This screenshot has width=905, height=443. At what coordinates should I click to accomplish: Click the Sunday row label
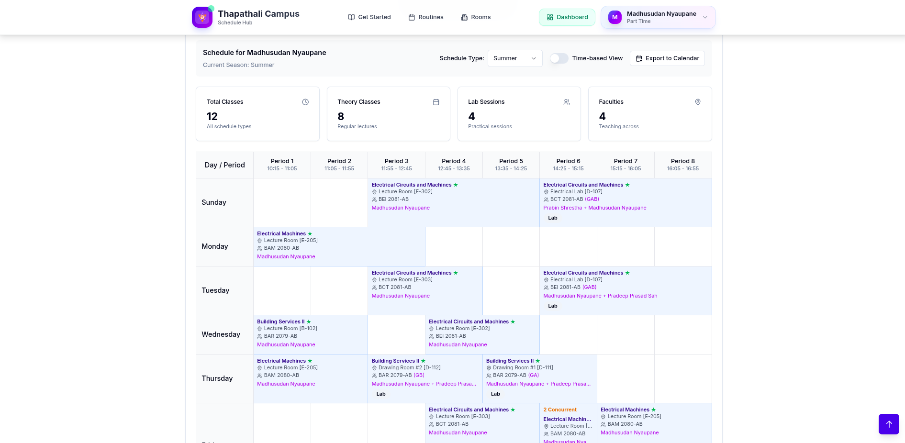tap(214, 202)
